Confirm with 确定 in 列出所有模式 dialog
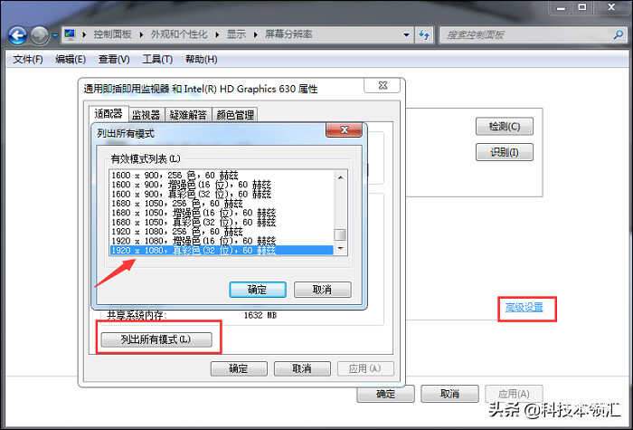 click(258, 290)
